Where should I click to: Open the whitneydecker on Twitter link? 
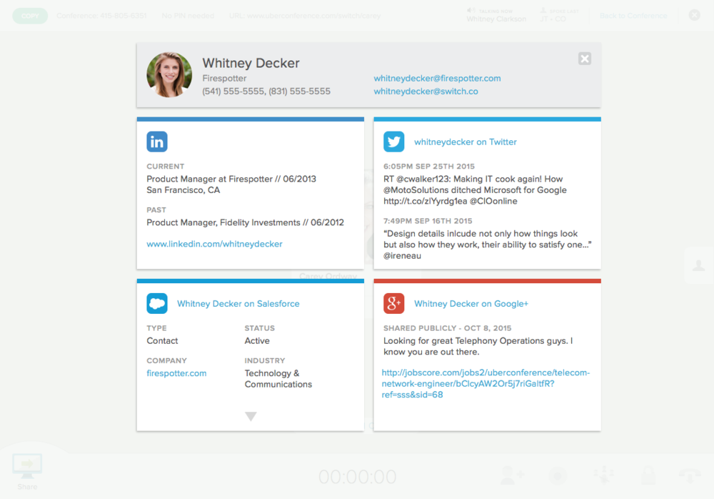click(466, 142)
